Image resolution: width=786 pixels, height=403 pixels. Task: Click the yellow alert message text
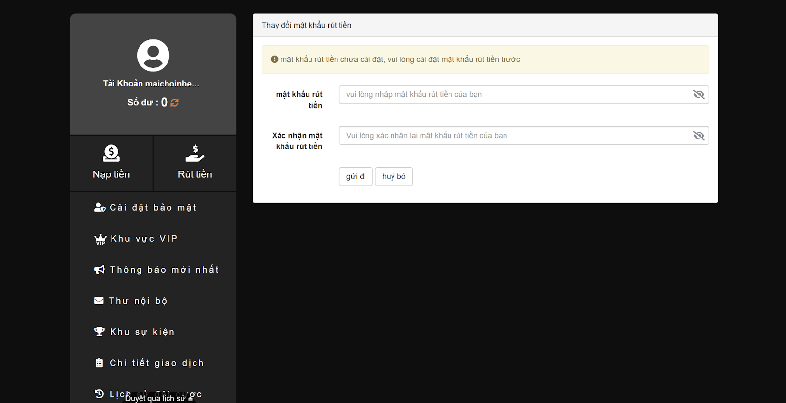tap(400, 59)
